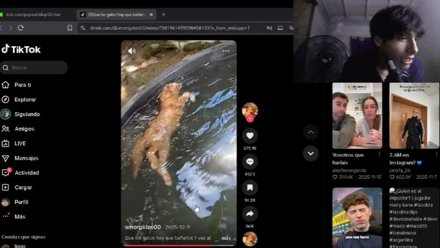
Task: Like the video with heart icon
Action: click(250, 136)
